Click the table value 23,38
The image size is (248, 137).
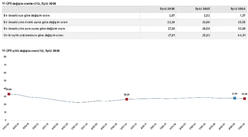pyautogui.click(x=171, y=22)
